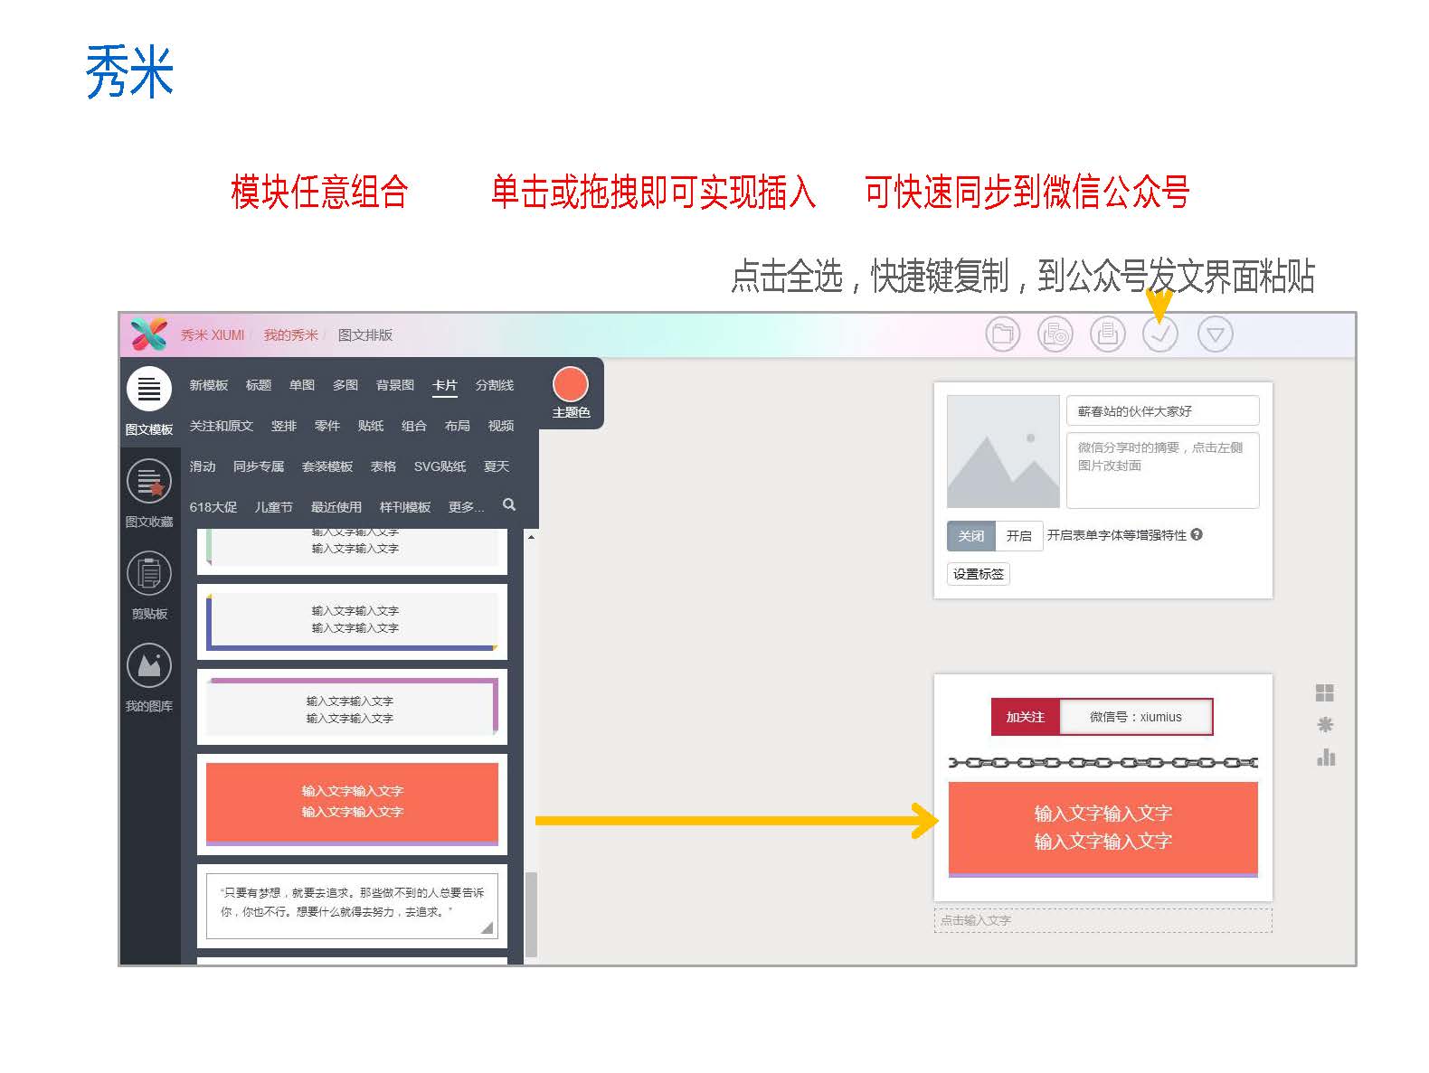
Task: Click the save icon in top toolbar
Action: (x=1108, y=334)
